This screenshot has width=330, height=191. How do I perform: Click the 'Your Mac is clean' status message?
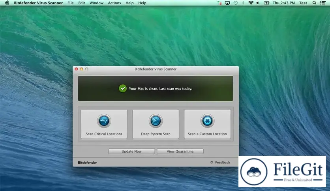[x=160, y=89]
